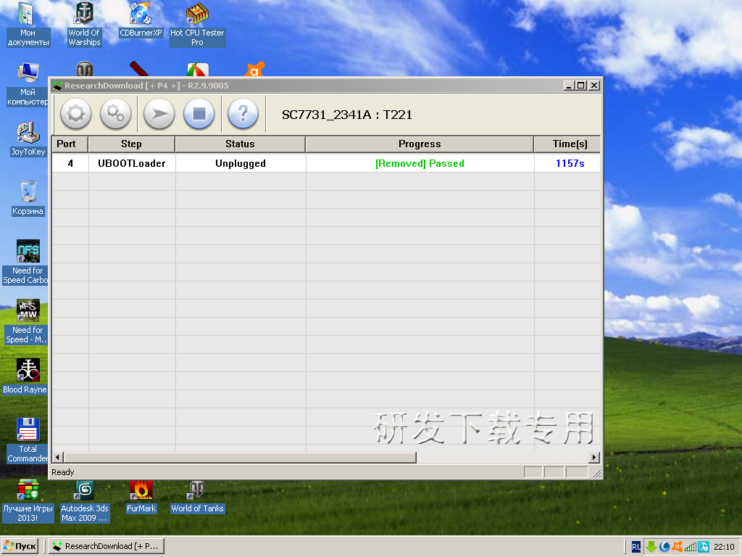The width and height of the screenshot is (742, 557).
Task: Click the Time(s) column header
Action: (567, 144)
